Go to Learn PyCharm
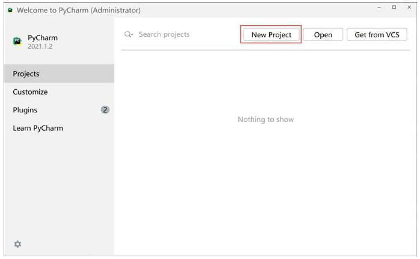 [59, 128]
